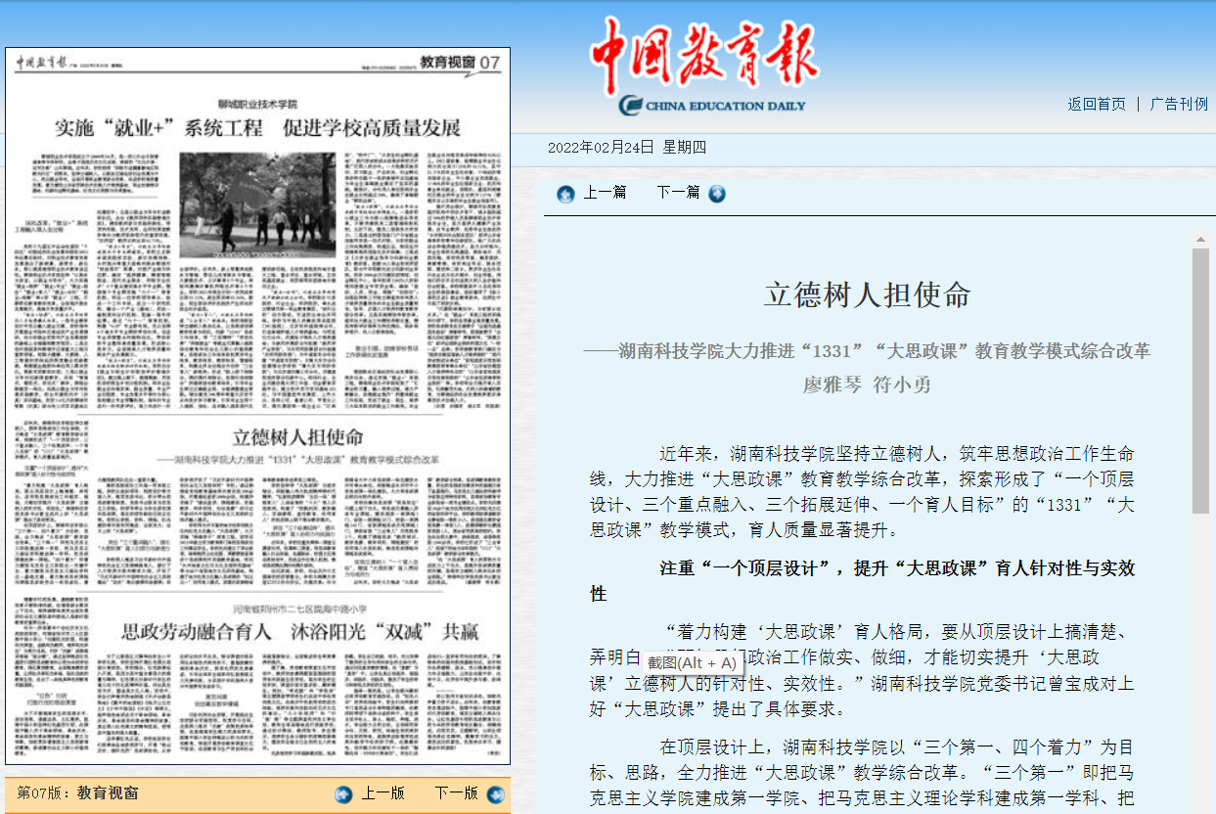Click the subtitle starting ——湖南科技学院大力推进 in article pane

coord(868,351)
